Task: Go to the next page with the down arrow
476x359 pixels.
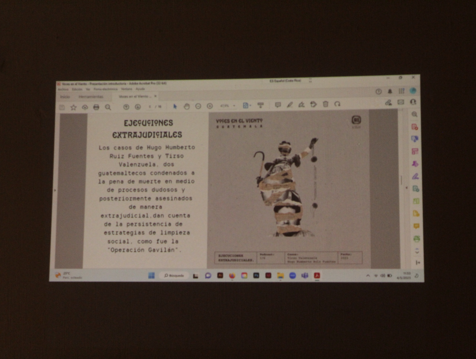Action: 138,107
